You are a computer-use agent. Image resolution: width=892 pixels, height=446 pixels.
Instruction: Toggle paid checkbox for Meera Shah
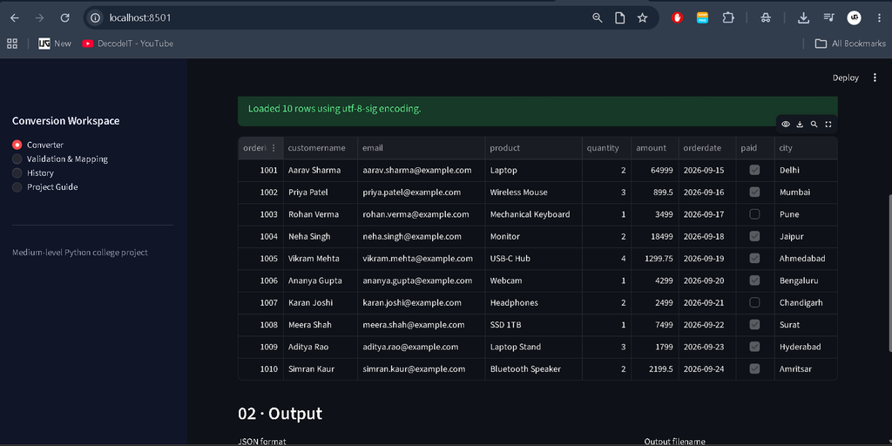click(754, 325)
